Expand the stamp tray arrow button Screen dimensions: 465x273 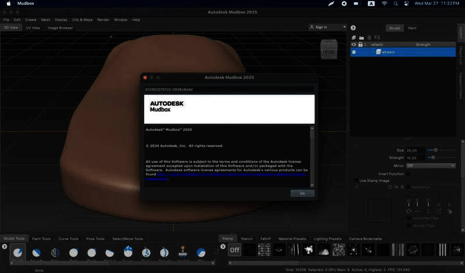tap(223, 247)
